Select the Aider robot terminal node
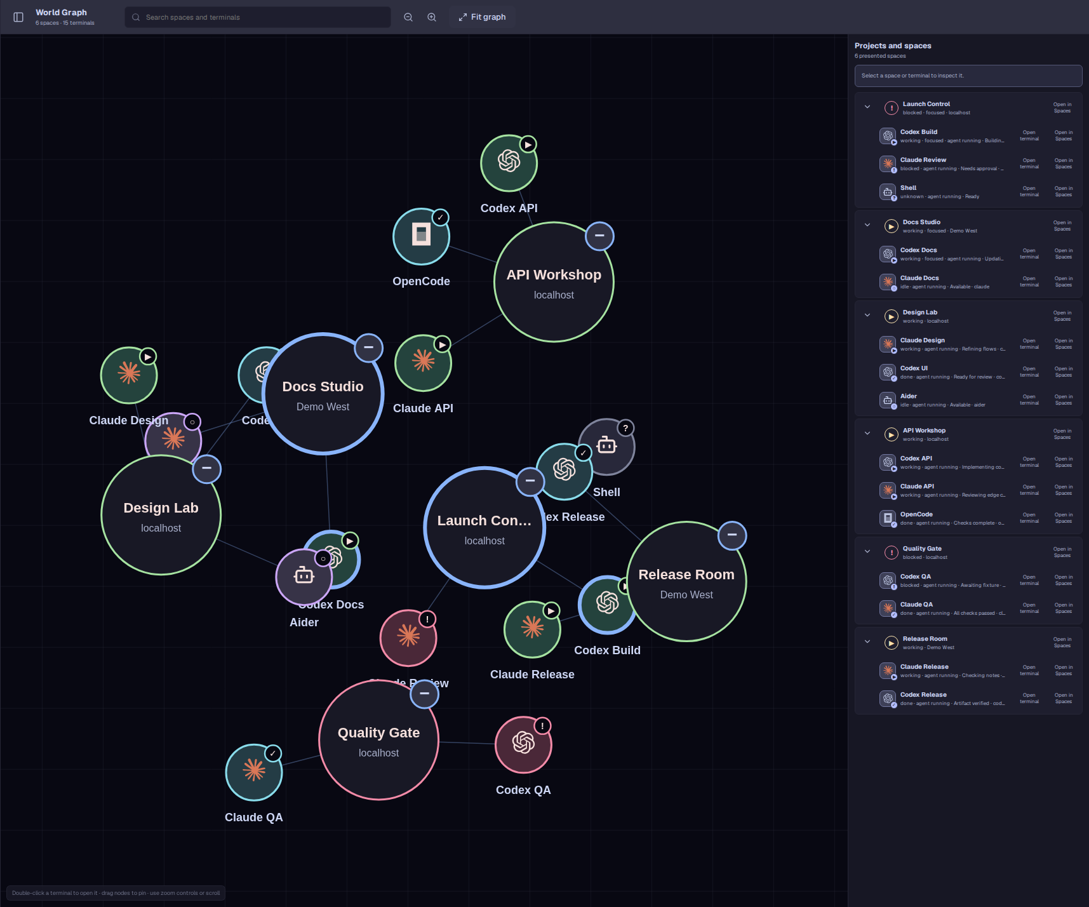The image size is (1089, 907). [x=303, y=578]
